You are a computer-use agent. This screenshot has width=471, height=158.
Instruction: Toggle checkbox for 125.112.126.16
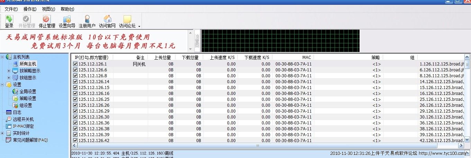[75, 93]
